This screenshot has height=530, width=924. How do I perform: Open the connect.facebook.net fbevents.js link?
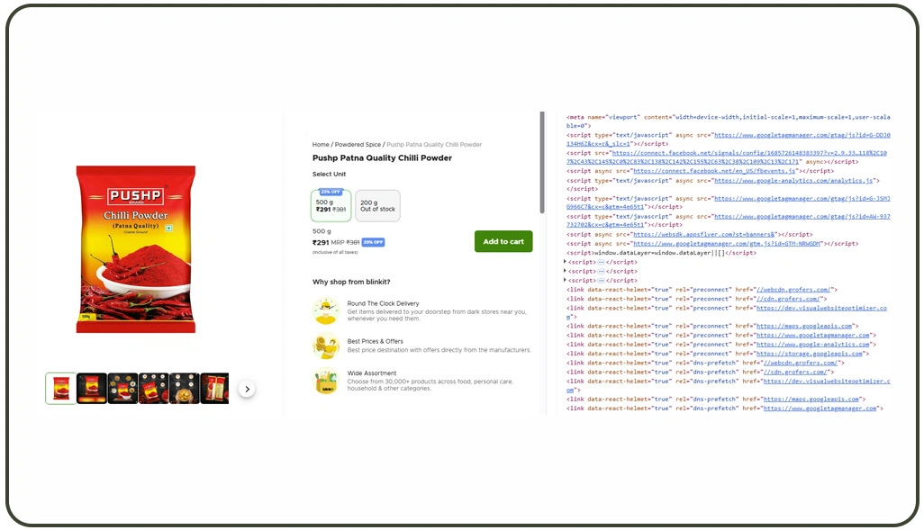click(x=714, y=171)
